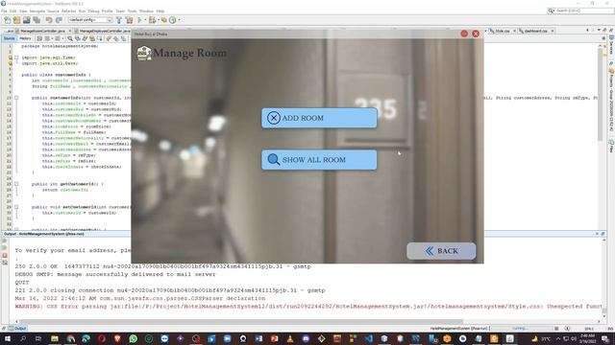The image size is (615, 345).
Task: Click the Clean and Build icon
Action: tap(129, 20)
